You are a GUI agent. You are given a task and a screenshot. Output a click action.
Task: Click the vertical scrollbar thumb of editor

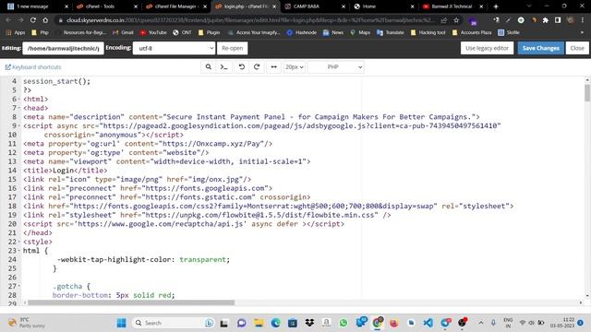coord(587,93)
